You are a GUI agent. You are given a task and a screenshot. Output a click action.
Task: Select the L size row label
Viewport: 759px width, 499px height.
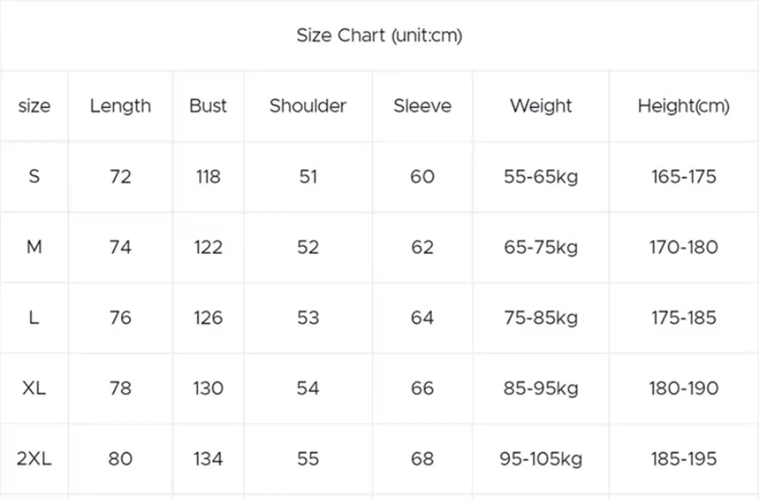34,317
